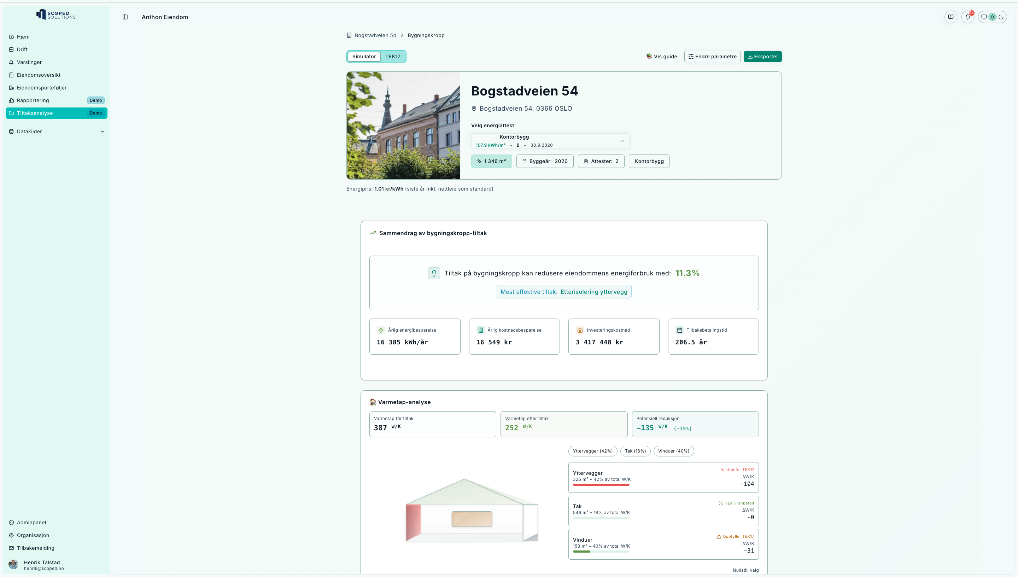
Task: Collapse sidebar with panel toggle icon
Action: click(x=125, y=17)
